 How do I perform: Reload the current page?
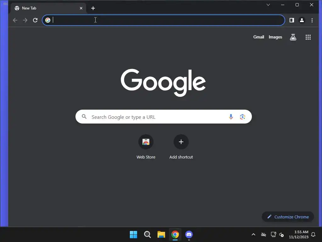click(x=35, y=20)
